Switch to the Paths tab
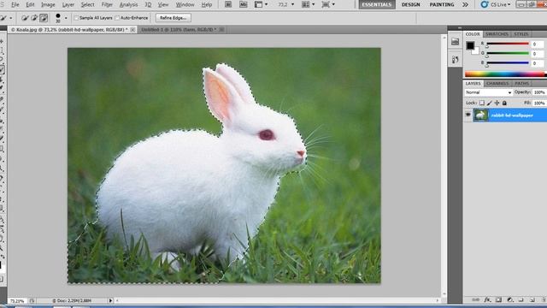This screenshot has width=547, height=308. tap(521, 84)
